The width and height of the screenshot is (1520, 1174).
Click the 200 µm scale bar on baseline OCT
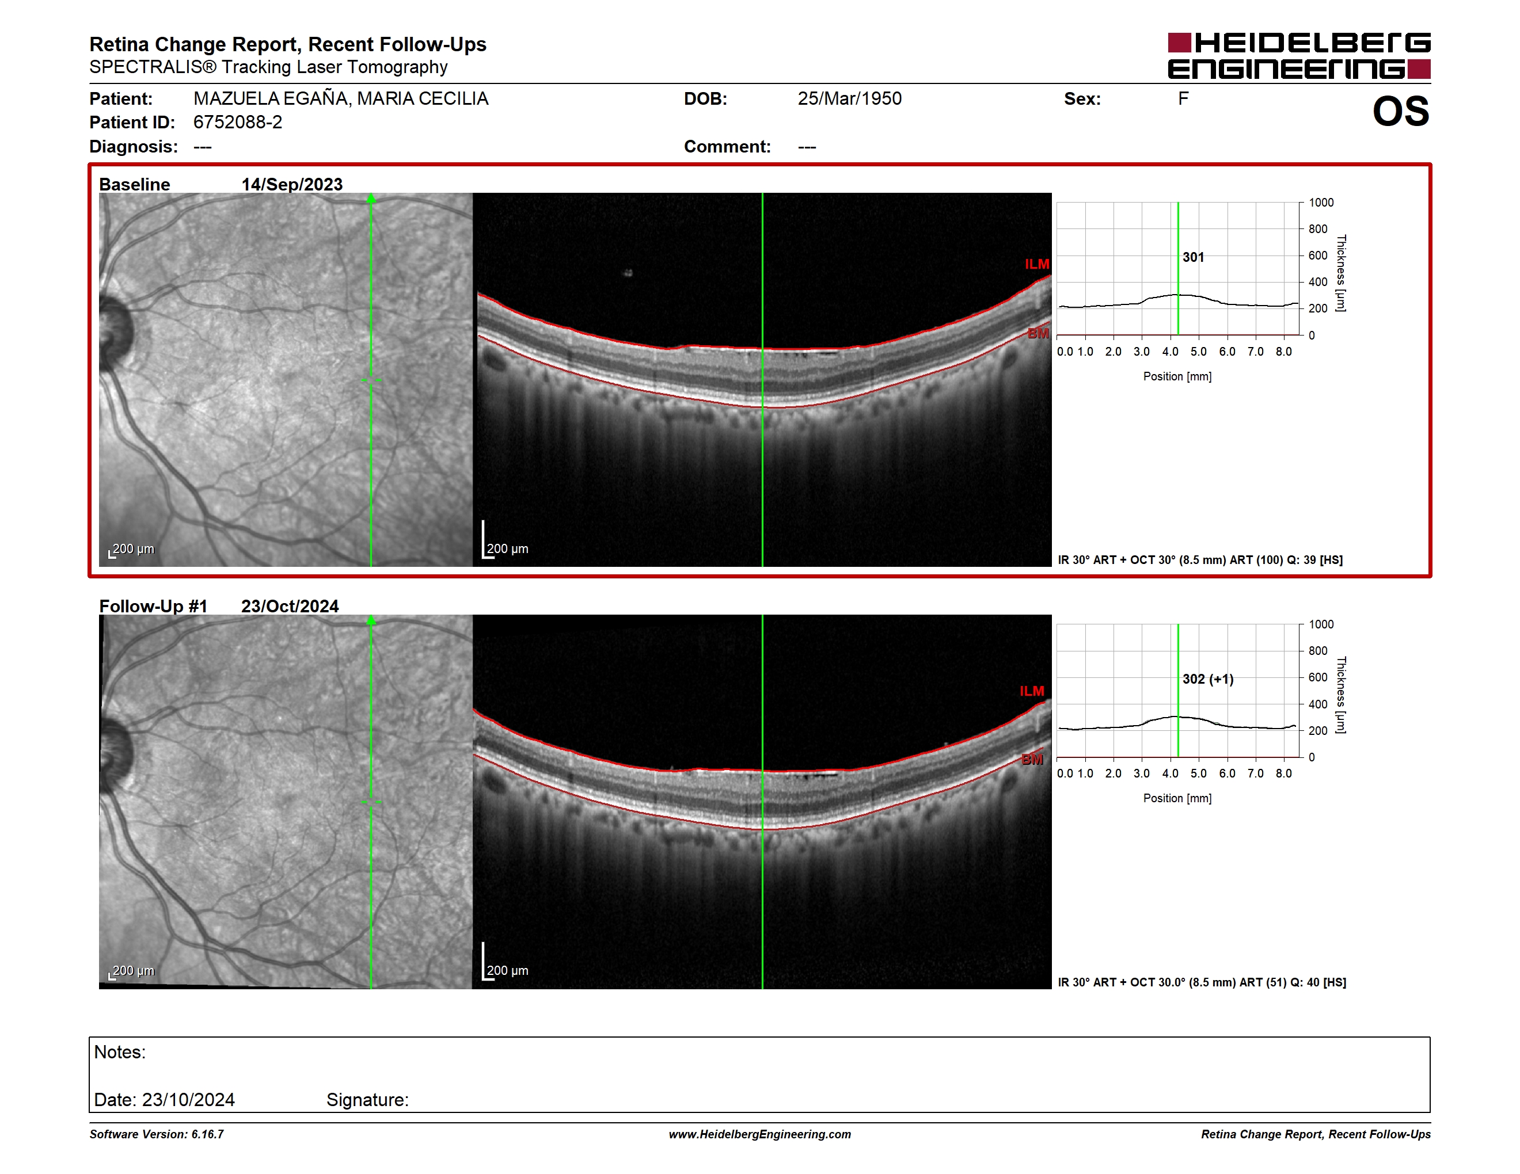pos(506,540)
